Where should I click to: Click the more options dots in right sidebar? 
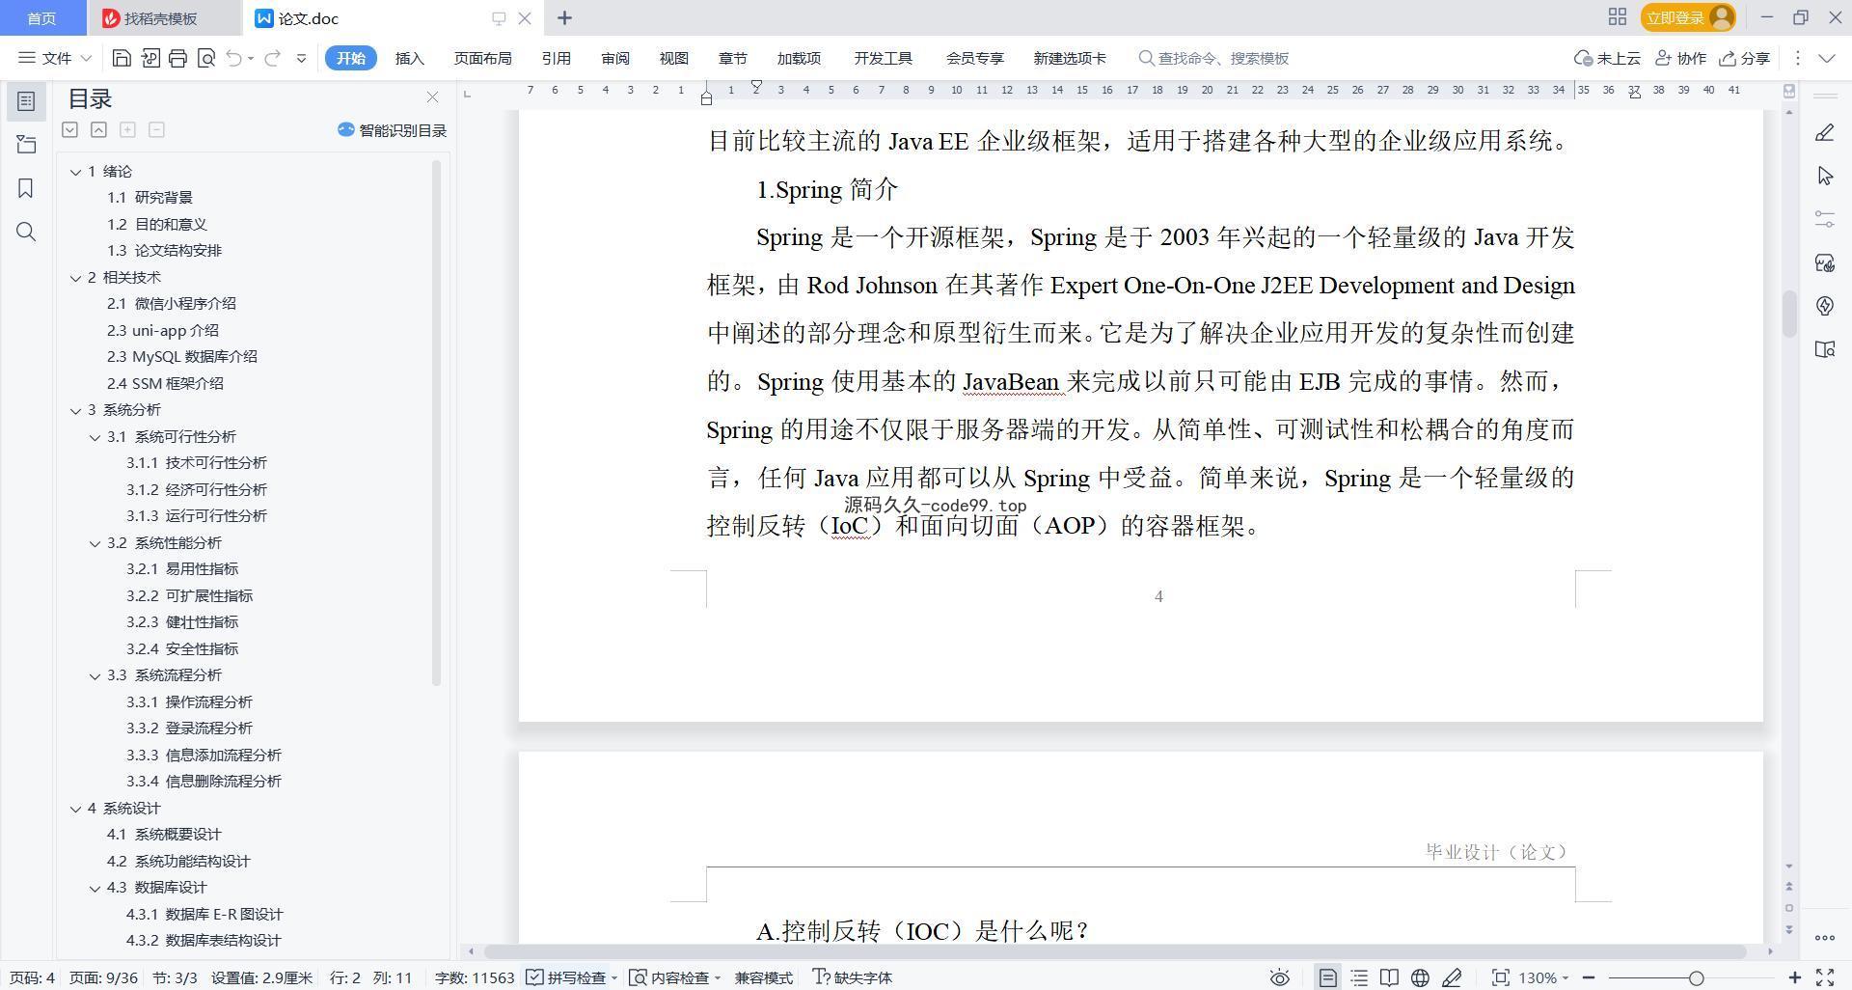[1824, 937]
